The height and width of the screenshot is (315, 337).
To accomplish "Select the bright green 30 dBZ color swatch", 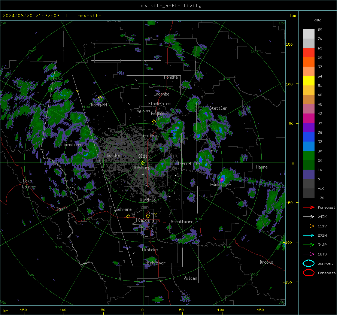I will pyautogui.click(x=309, y=155).
